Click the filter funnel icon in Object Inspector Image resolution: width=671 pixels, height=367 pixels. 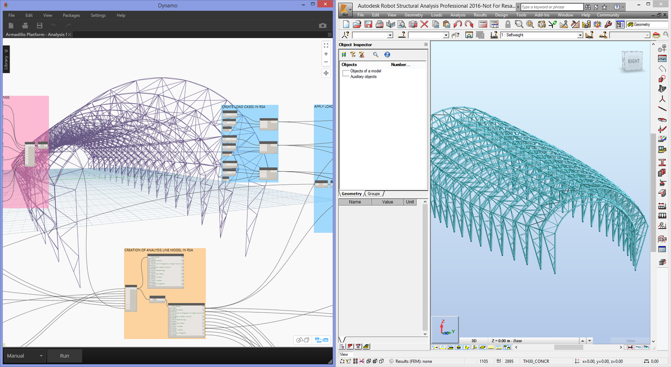click(353, 54)
